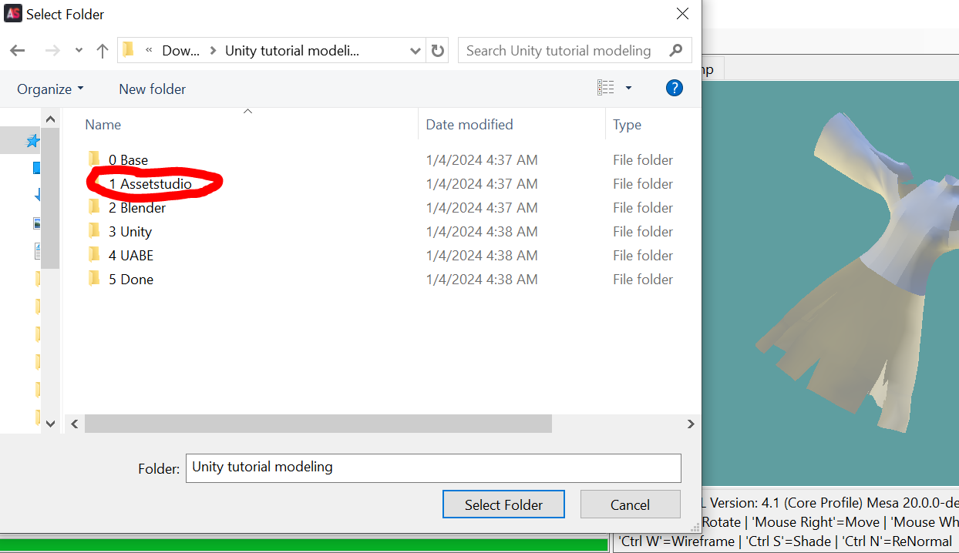Click the address bar folder icon
The height and width of the screenshot is (553, 959).
tap(129, 50)
